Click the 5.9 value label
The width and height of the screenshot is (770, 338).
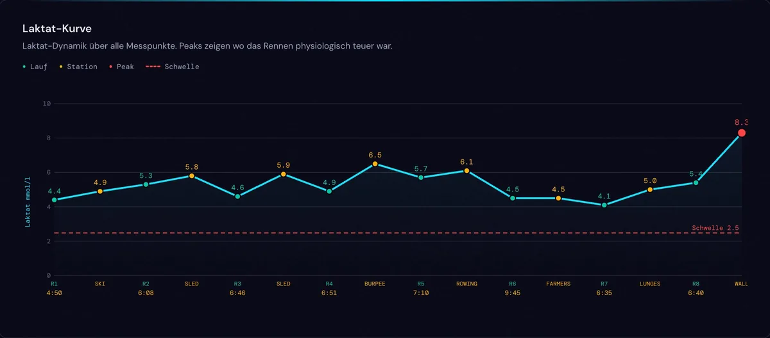[x=283, y=165]
